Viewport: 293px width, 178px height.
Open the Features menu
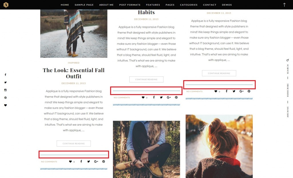pos(153,5)
